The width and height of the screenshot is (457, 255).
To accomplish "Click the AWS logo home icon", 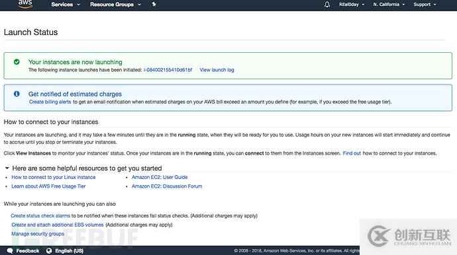I will pos(25,4).
